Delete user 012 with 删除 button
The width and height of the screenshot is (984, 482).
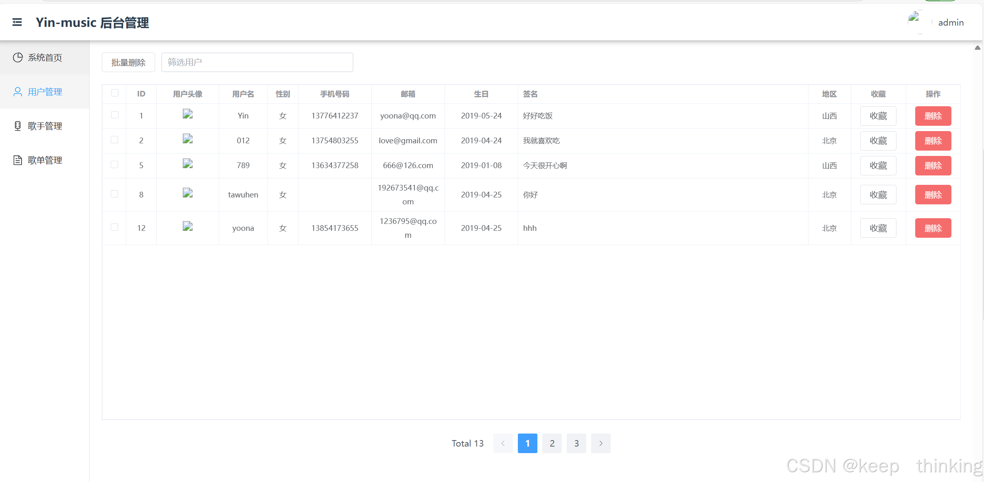pos(933,141)
